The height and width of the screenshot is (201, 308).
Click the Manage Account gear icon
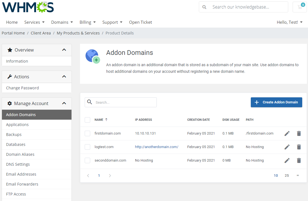(x=10, y=103)
